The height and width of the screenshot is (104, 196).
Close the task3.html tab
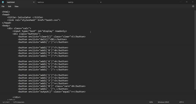tap(34, 2)
